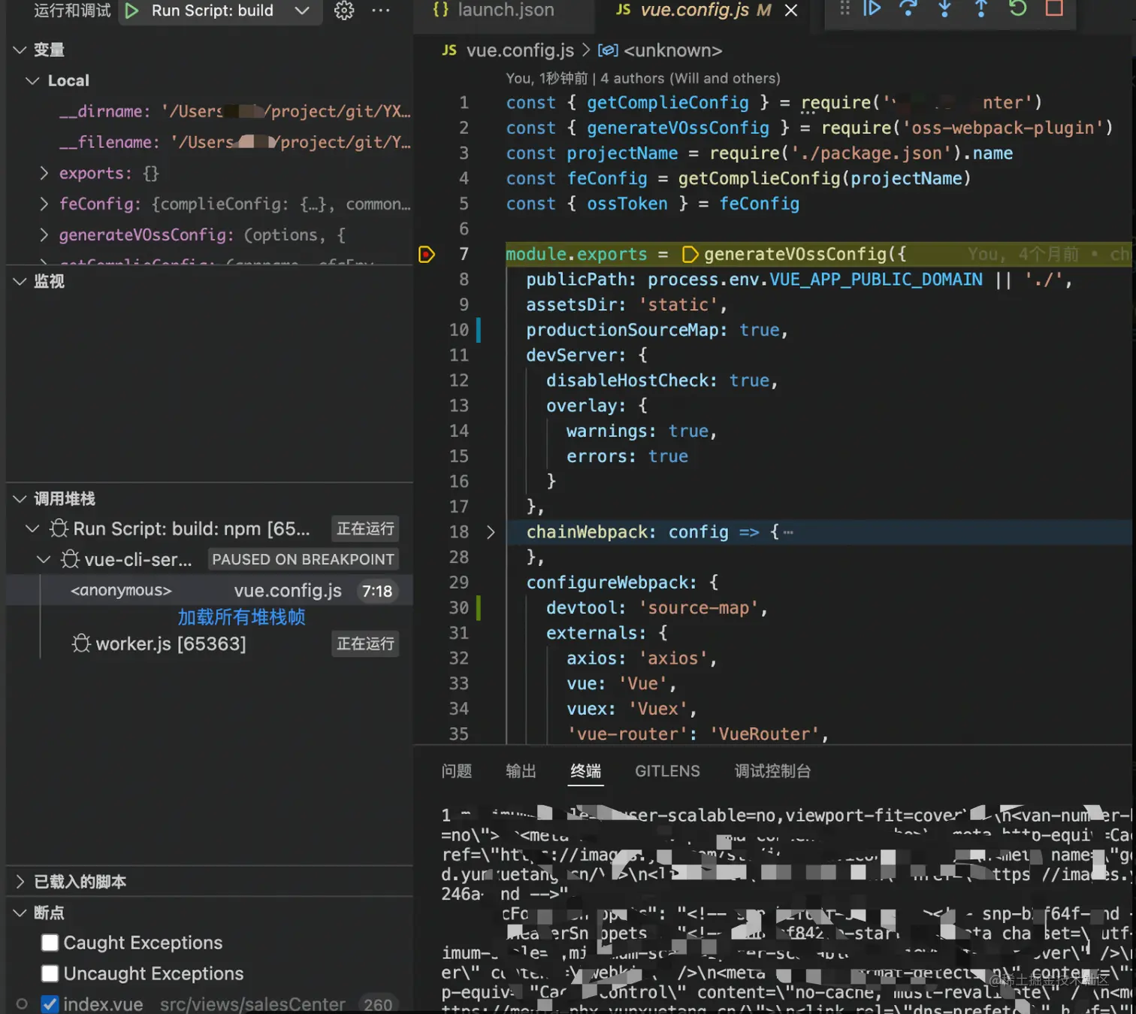The image size is (1136, 1014).
Task: Click line number 30 in the gutter
Action: tap(459, 608)
